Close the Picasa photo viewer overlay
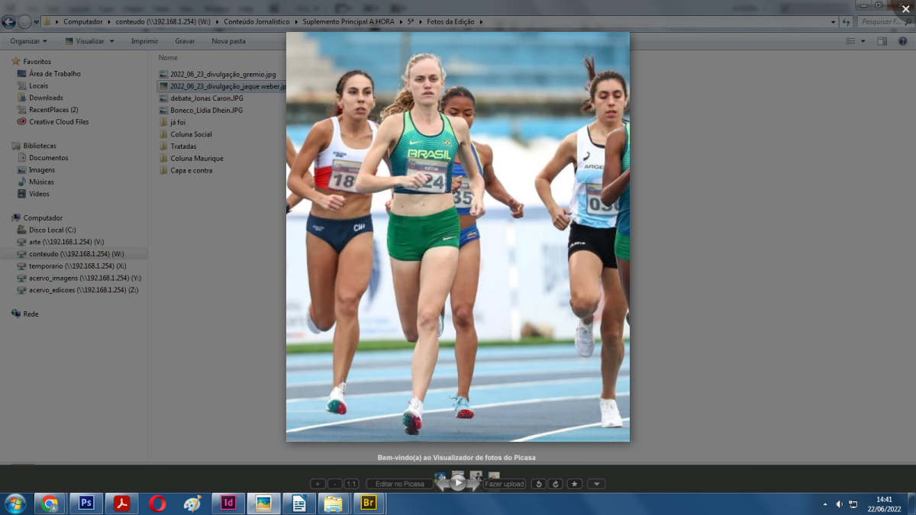 point(905,9)
